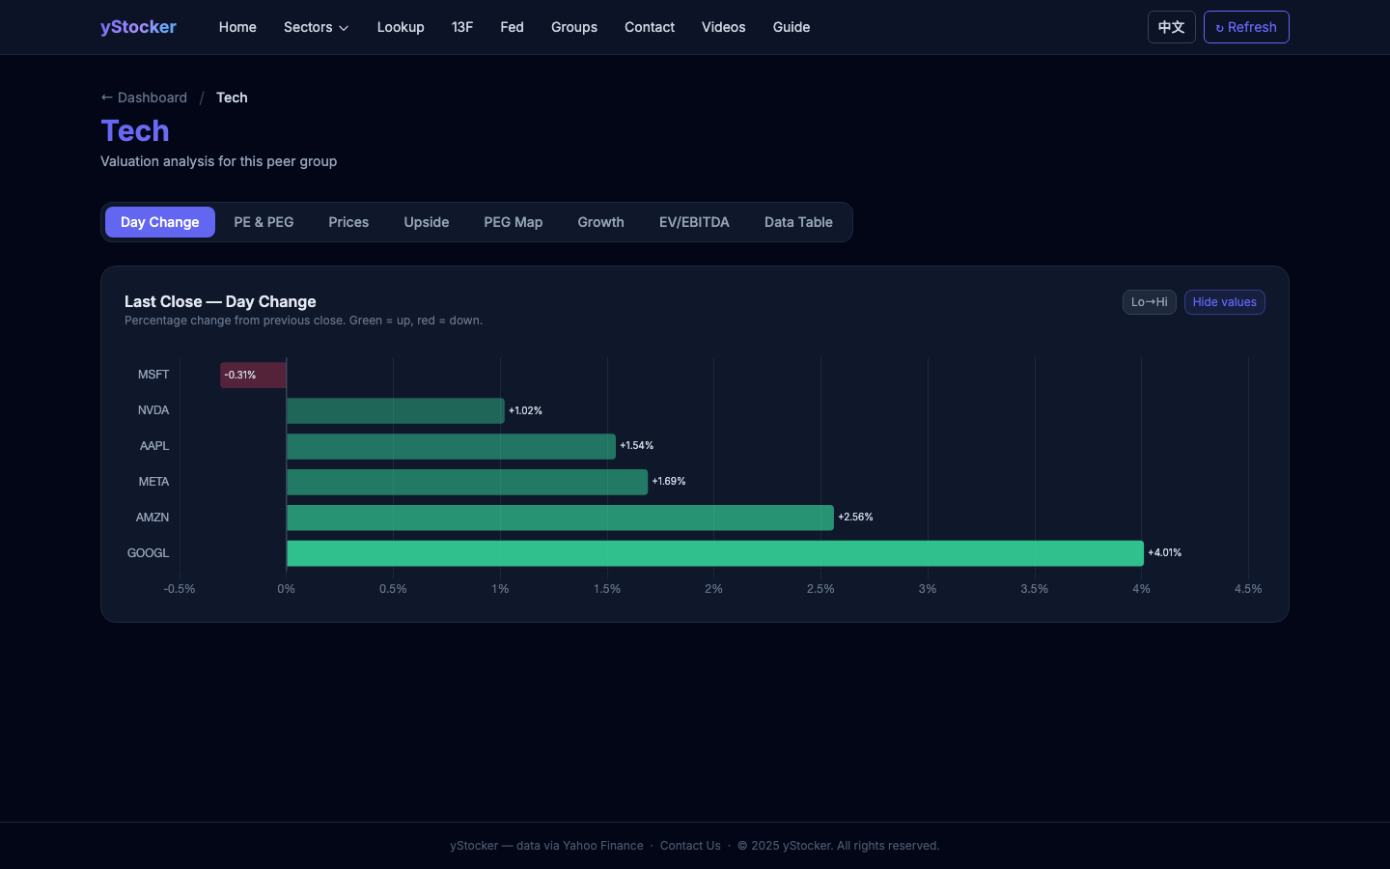Open the PE & PEG tab
This screenshot has width=1390, height=869.
(264, 222)
